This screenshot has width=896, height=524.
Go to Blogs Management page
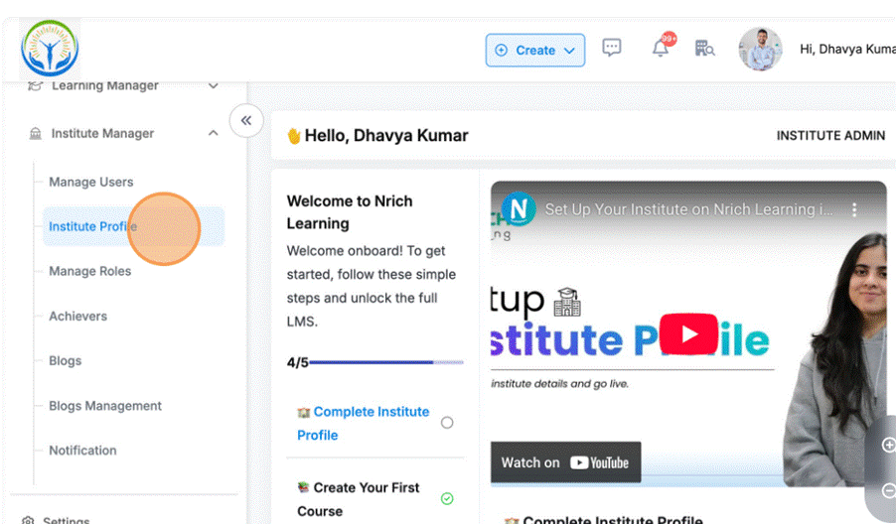click(x=105, y=405)
